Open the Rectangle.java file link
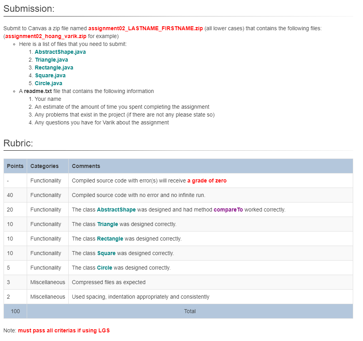Screen dimensions: 363x341 point(54,67)
